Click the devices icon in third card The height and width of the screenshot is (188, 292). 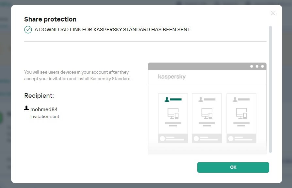pyautogui.click(x=241, y=113)
